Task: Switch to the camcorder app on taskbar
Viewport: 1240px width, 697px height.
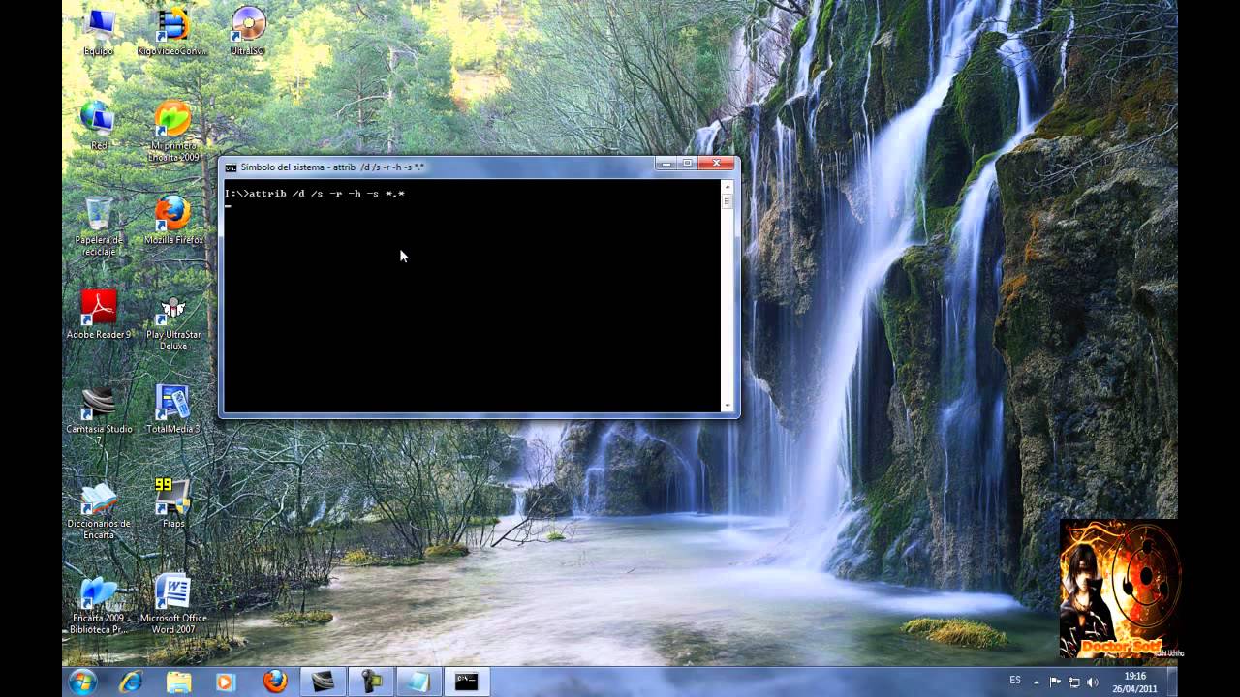Action: coord(372,682)
